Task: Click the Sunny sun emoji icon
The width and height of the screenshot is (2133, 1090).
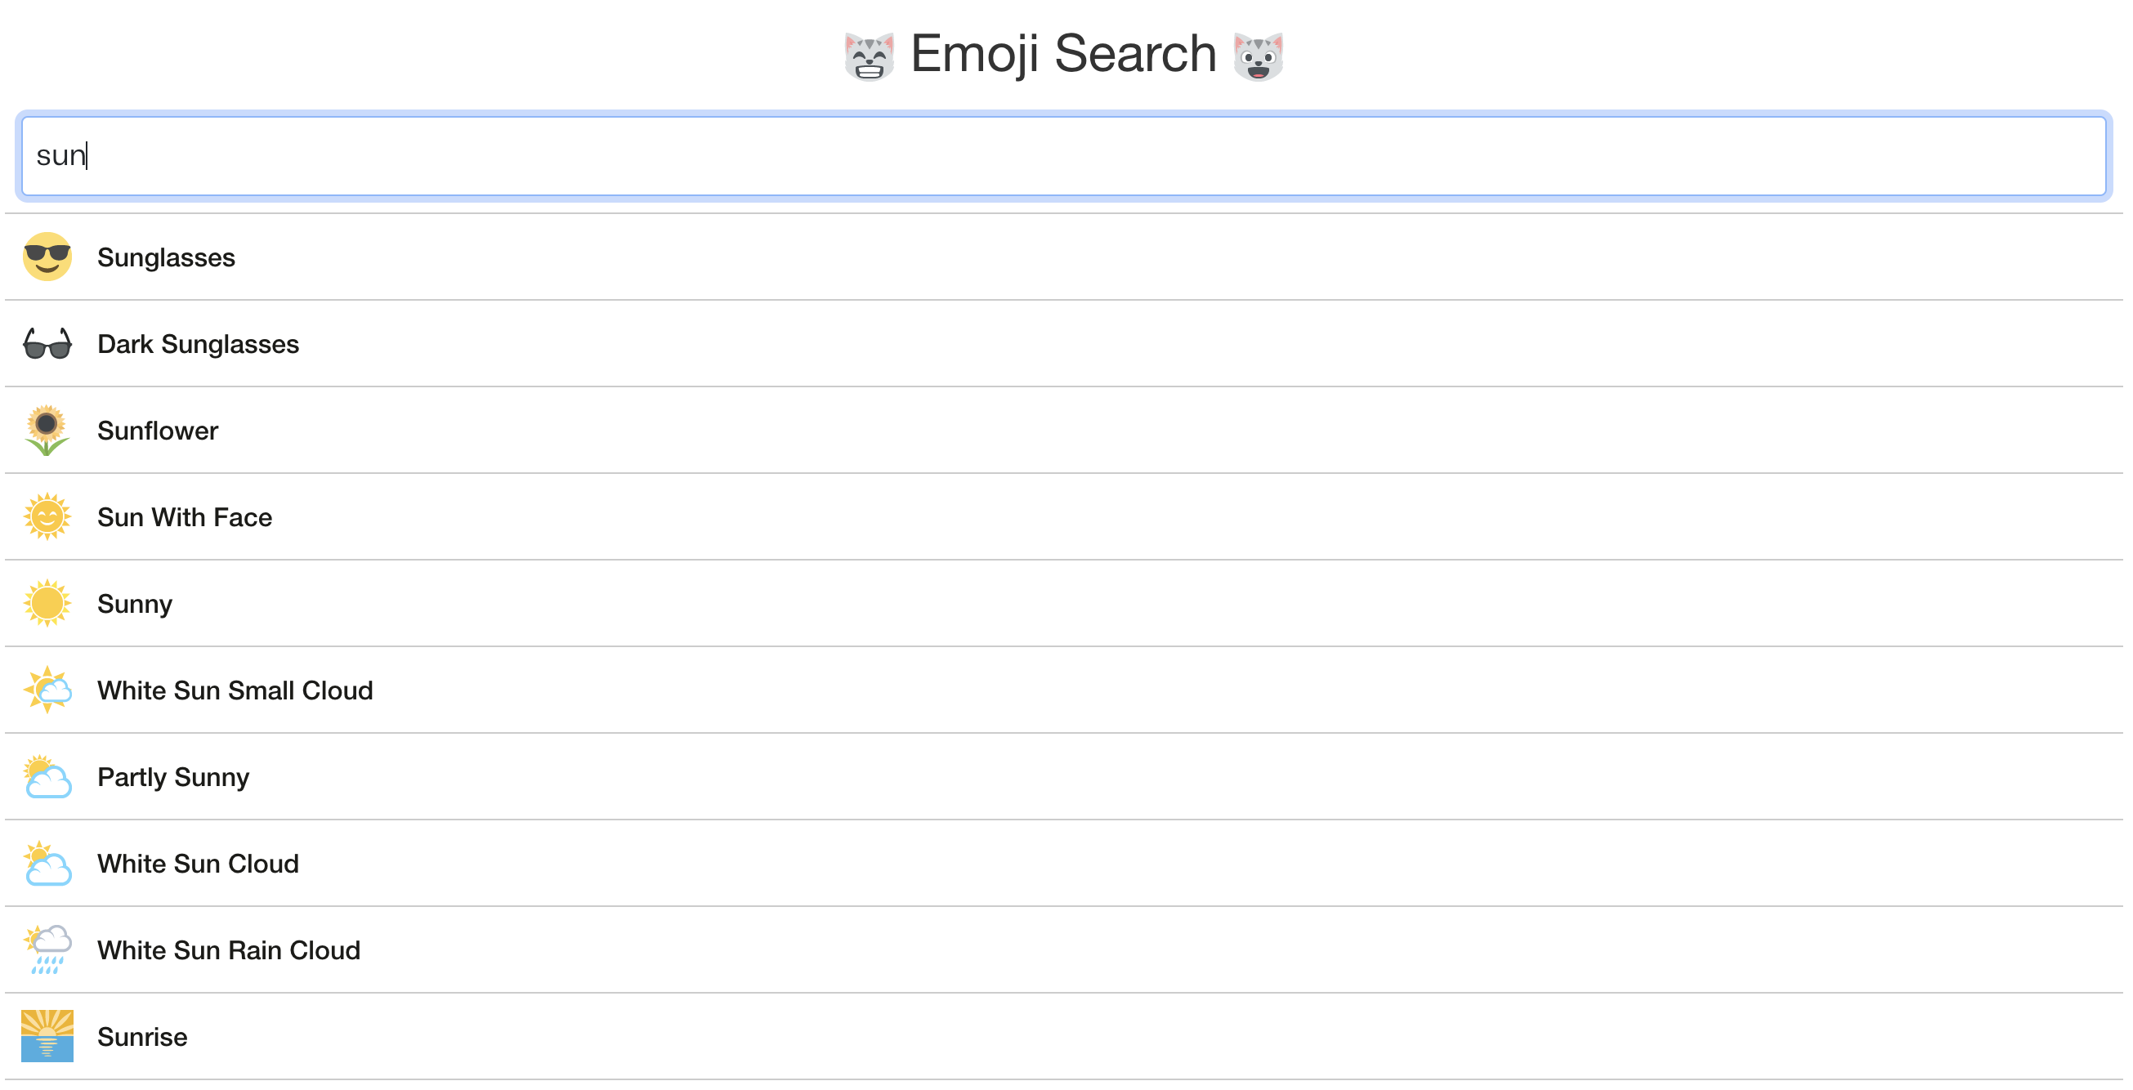Action: [47, 603]
